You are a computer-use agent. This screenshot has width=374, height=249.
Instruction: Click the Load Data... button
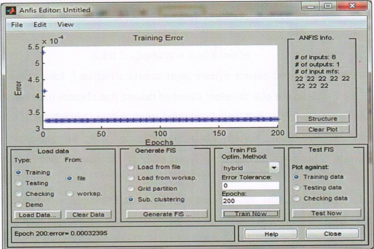point(37,215)
